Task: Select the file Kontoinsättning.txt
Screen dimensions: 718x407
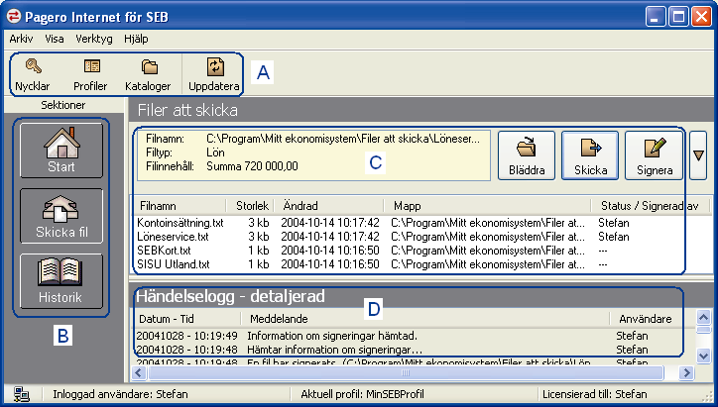Action: [x=180, y=223]
